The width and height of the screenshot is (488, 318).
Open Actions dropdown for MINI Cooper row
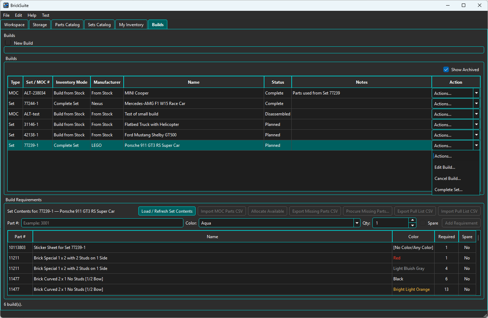pyautogui.click(x=476, y=93)
